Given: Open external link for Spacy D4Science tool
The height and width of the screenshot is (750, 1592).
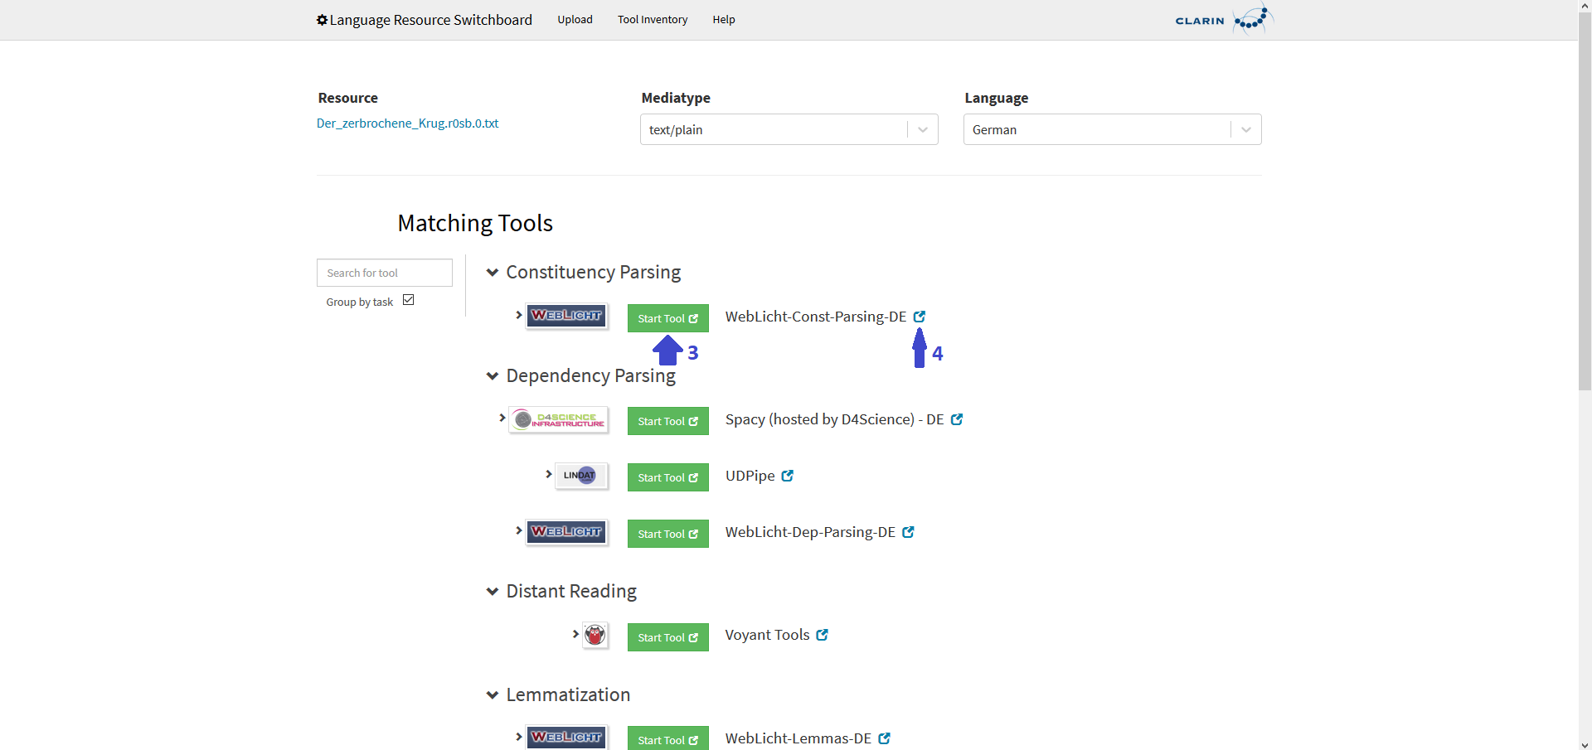Looking at the screenshot, I should pyautogui.click(x=956, y=419).
